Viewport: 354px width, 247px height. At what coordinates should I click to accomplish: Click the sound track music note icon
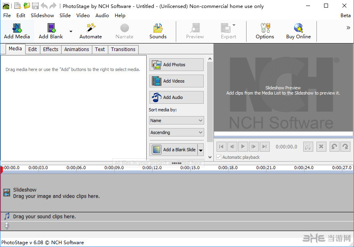click(x=7, y=216)
